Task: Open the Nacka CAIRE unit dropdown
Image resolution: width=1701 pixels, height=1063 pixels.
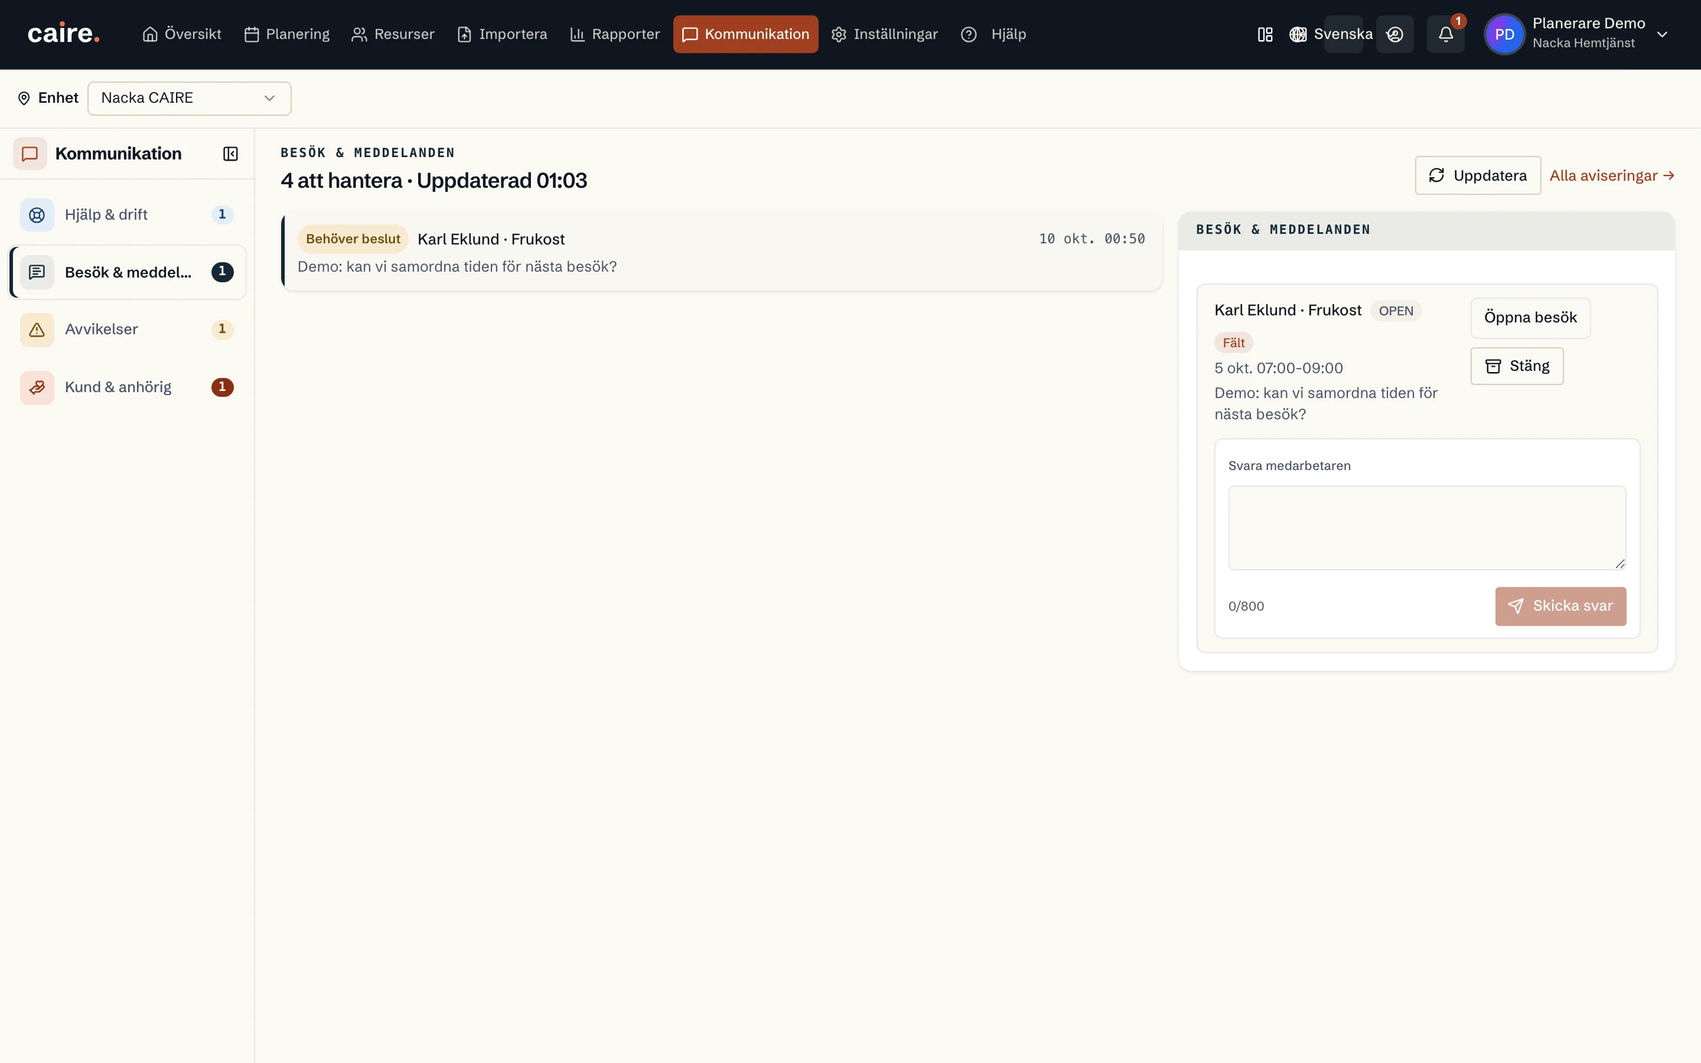Action: (x=189, y=99)
